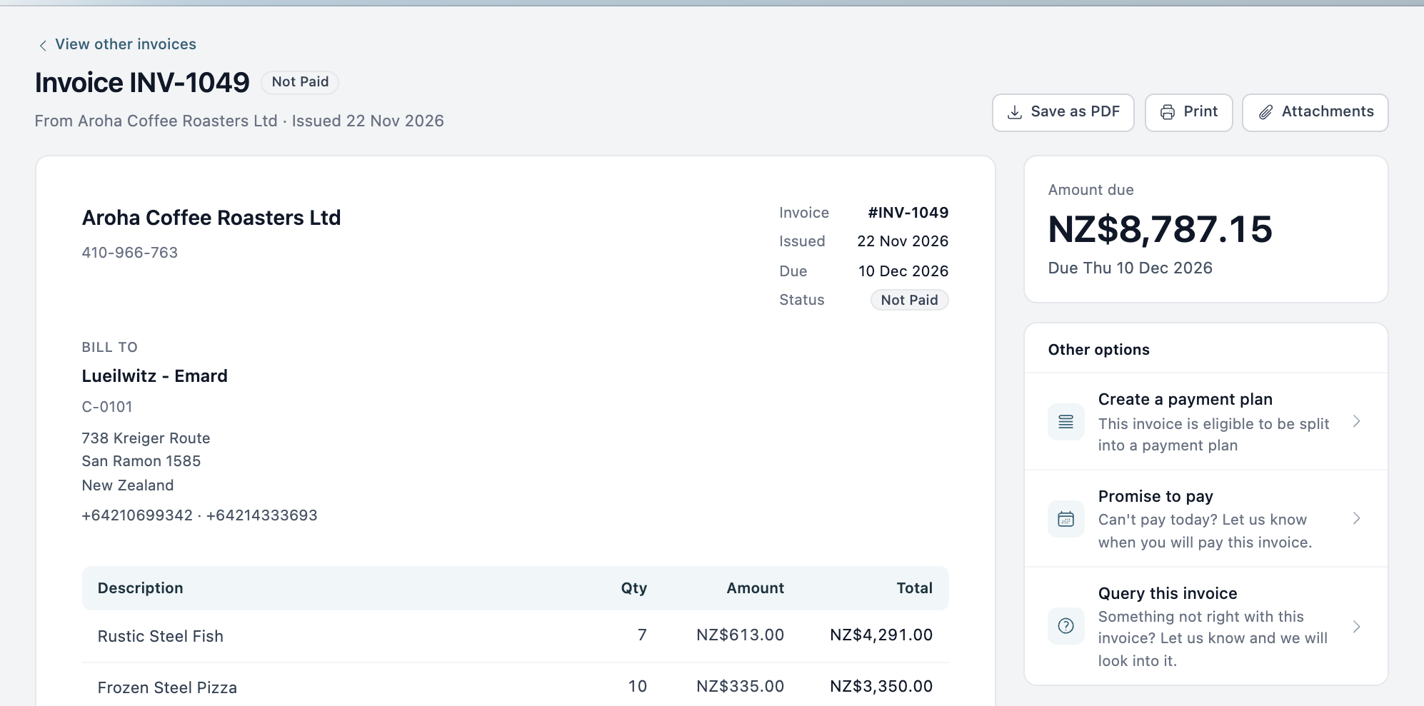Select the Create a payment plan title

pos(1185,399)
